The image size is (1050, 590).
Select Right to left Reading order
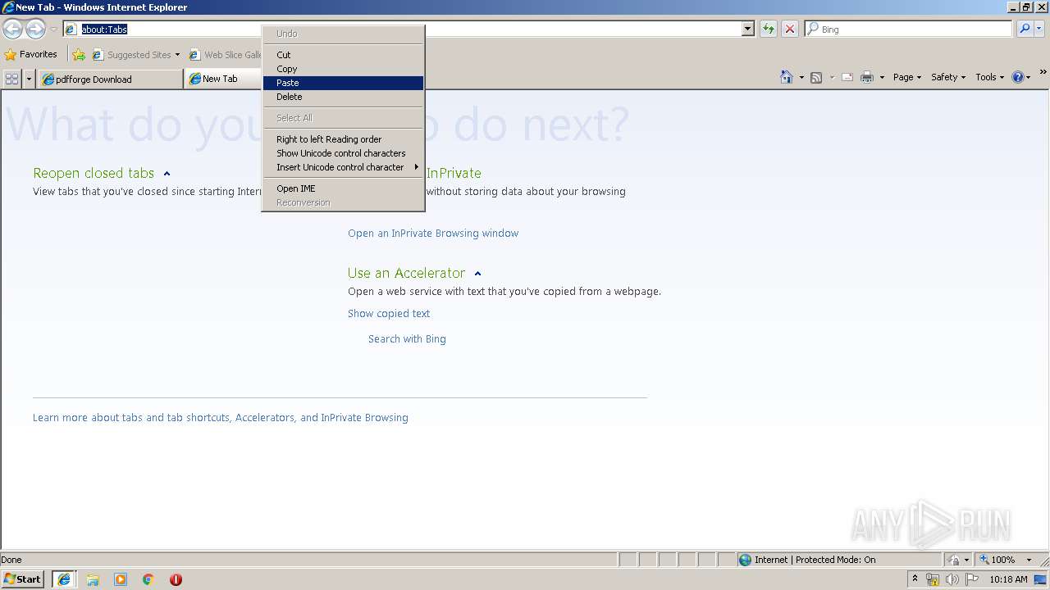point(343,139)
